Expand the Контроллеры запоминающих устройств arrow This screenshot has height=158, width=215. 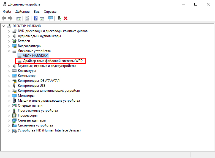pyautogui.click(x=9, y=91)
